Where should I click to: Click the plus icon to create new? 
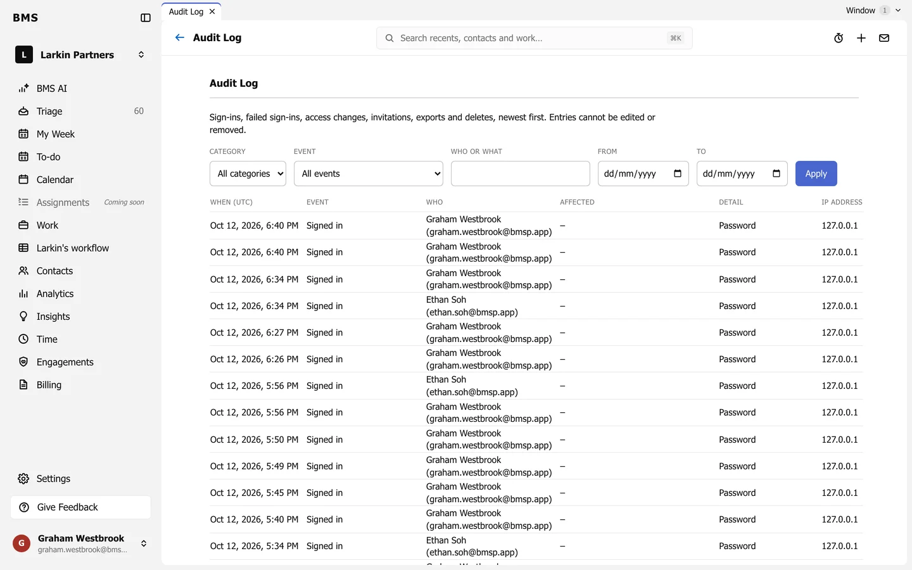(x=861, y=38)
